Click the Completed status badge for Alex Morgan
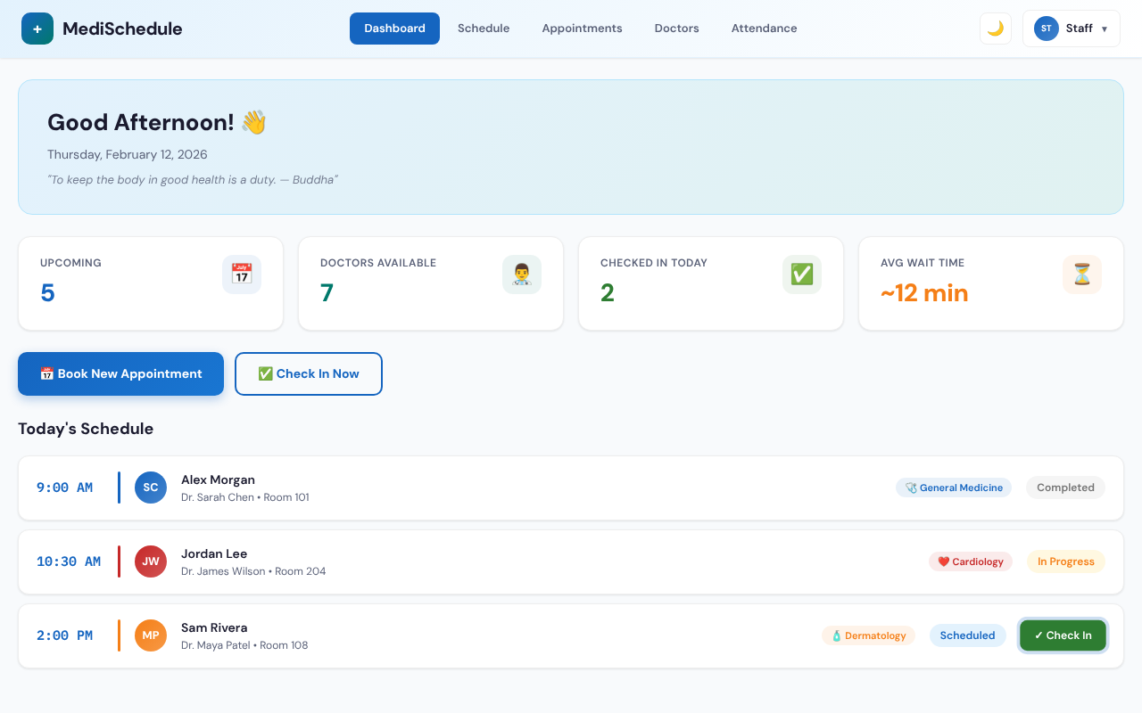 [x=1065, y=488]
